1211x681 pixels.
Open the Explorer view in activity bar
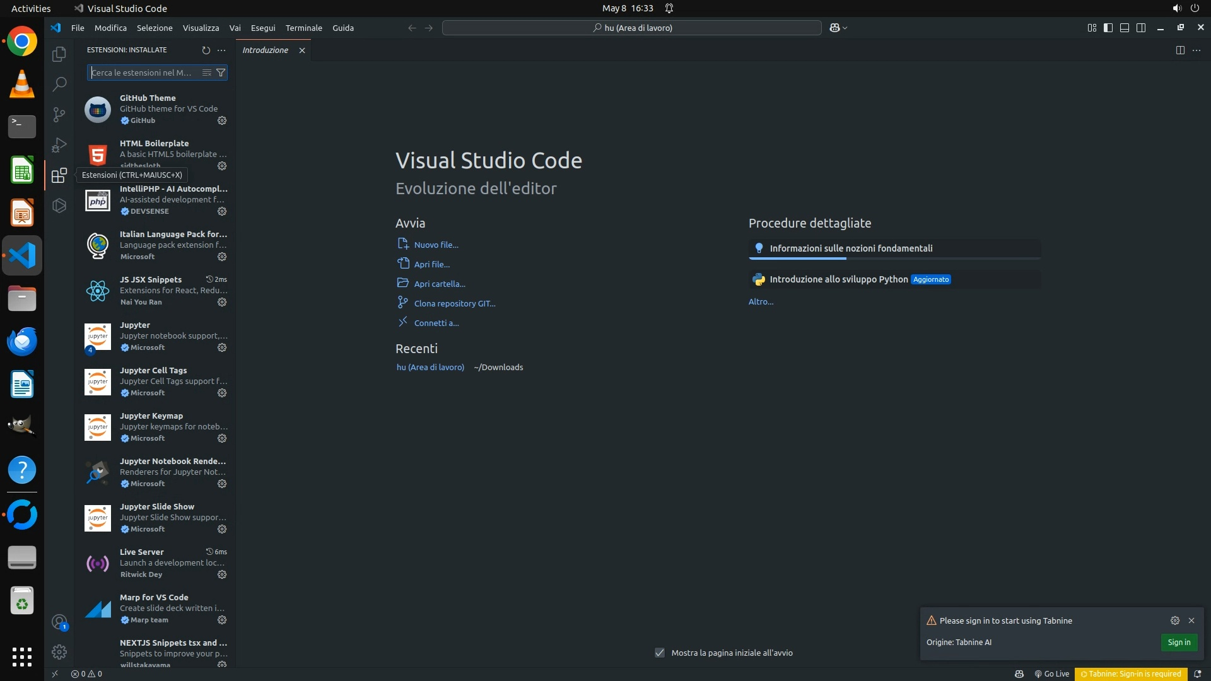59,54
